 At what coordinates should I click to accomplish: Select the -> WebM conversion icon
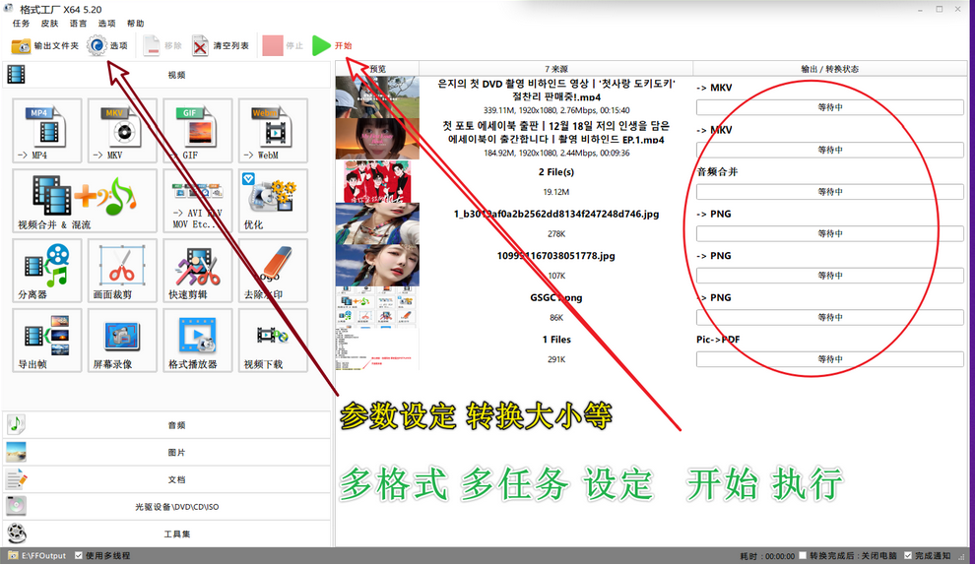[x=273, y=131]
